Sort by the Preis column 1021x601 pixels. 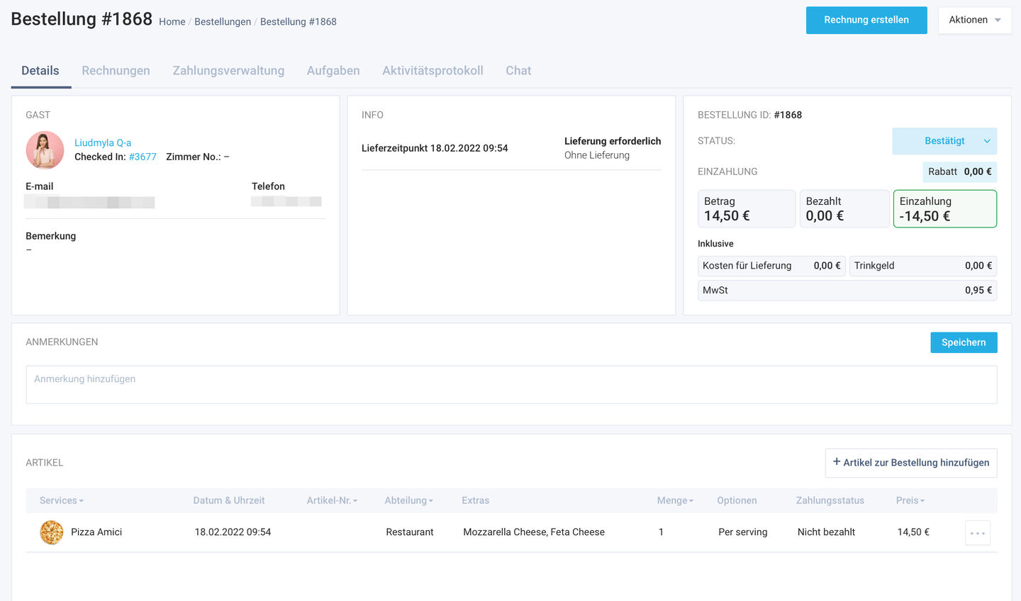point(910,500)
